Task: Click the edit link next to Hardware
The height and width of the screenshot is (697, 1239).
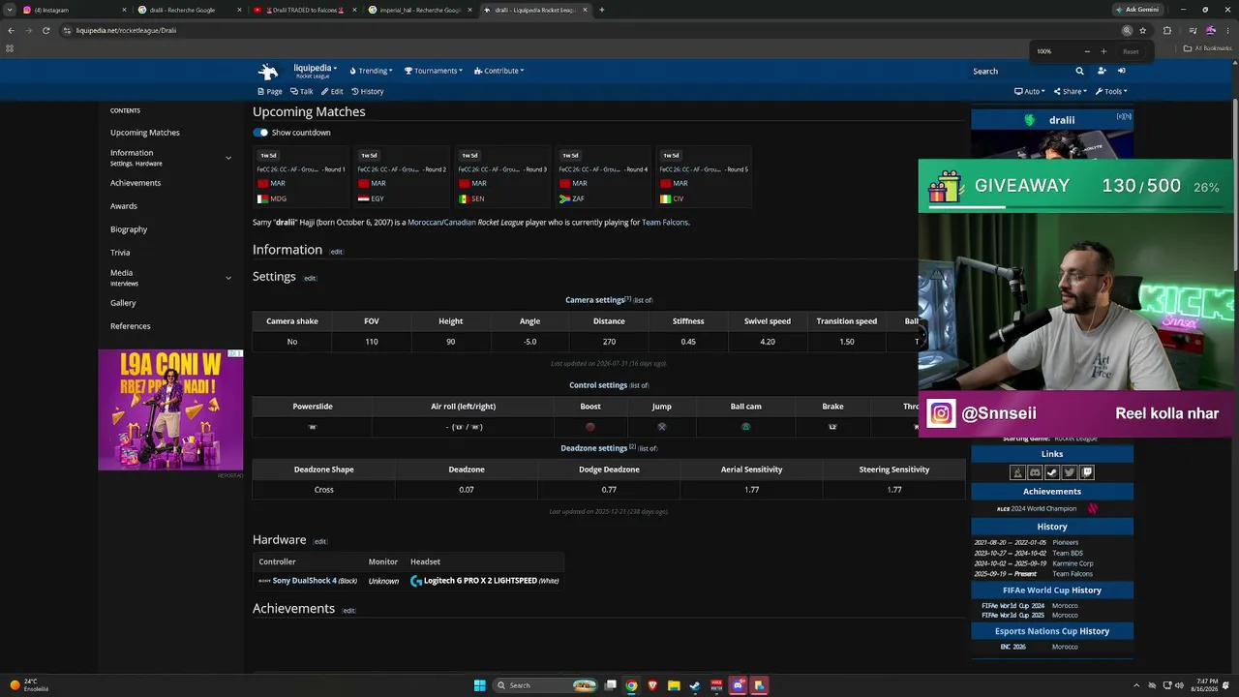Action: pyautogui.click(x=320, y=542)
